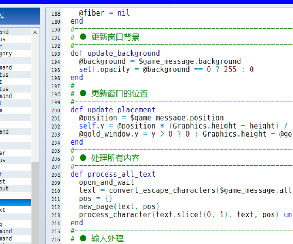The image size is (293, 244).
Task: Select the script entry ending in "out"
Action: (x=16, y=189)
